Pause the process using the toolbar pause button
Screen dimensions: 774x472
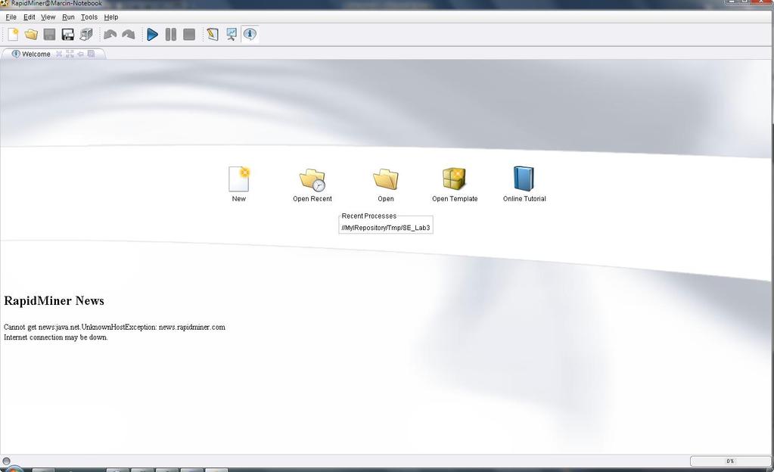point(171,35)
